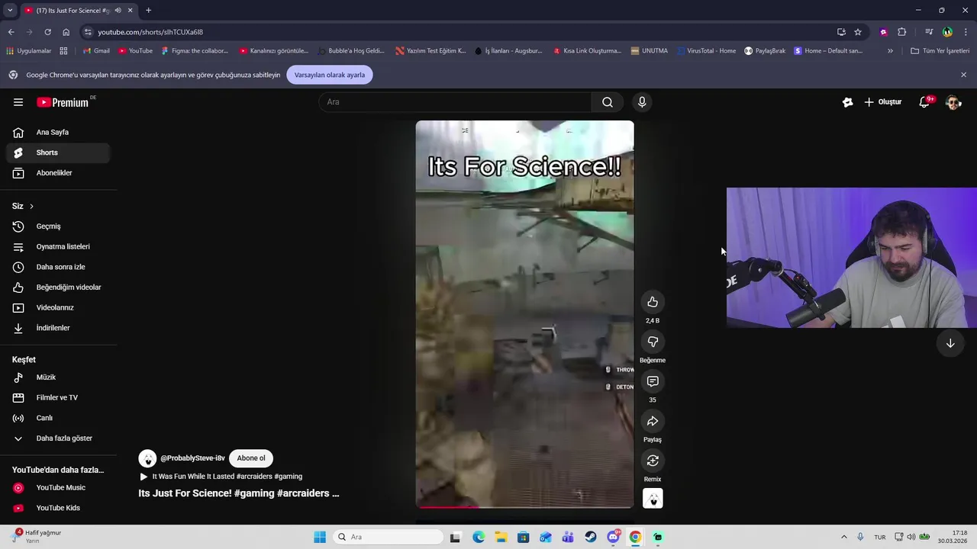Click Varsayılan olarak ayarla button
Viewport: 977px width, 549px height.
pos(330,75)
